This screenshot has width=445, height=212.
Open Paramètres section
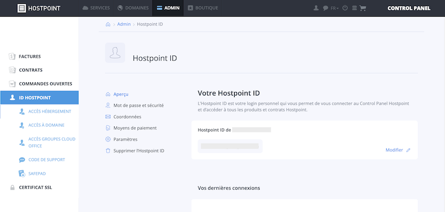pyautogui.click(x=125, y=139)
